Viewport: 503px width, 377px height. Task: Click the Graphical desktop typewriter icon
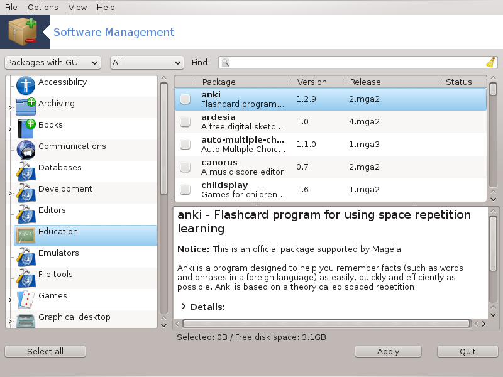click(x=26, y=320)
